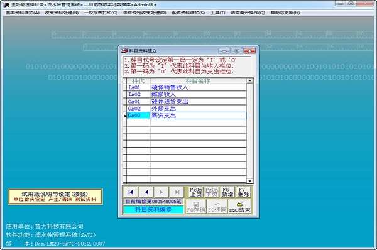Select the 维修收入 name cell
Image resolution: width=377 pixels, height=250 pixels.
click(198, 94)
